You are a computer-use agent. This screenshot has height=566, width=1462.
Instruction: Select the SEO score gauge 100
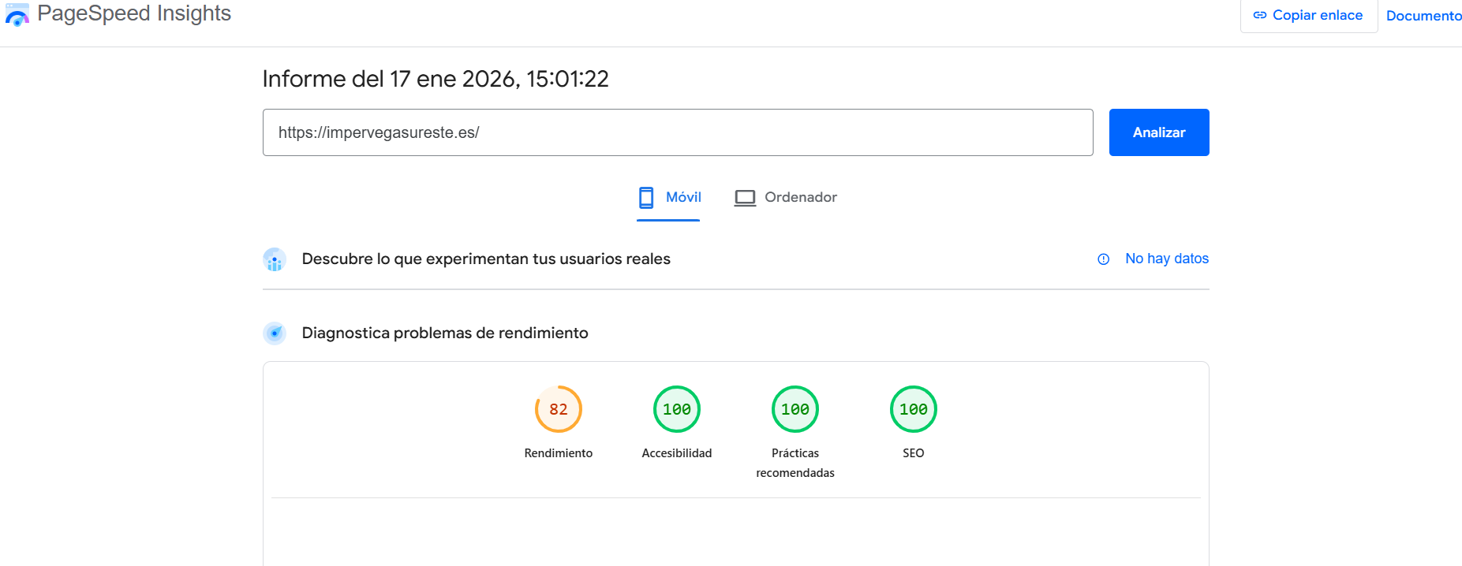914,409
